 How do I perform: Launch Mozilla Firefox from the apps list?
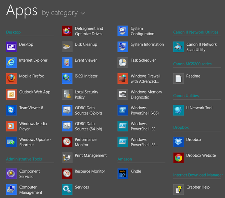click(x=11, y=78)
